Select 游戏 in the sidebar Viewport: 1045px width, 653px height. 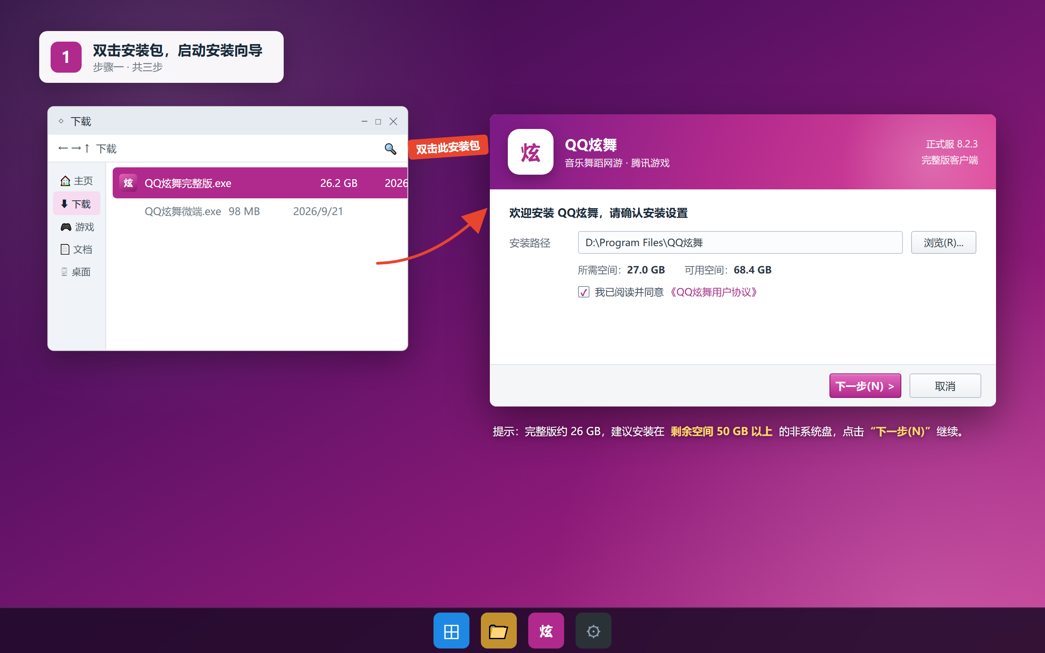coord(77,227)
